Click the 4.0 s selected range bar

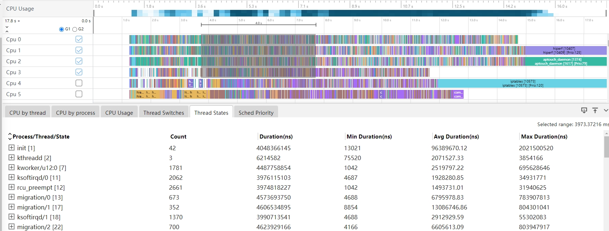coord(258,25)
